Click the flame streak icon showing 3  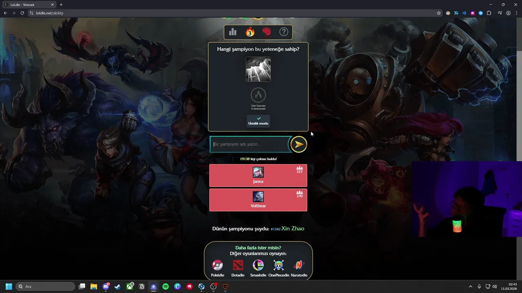click(250, 32)
